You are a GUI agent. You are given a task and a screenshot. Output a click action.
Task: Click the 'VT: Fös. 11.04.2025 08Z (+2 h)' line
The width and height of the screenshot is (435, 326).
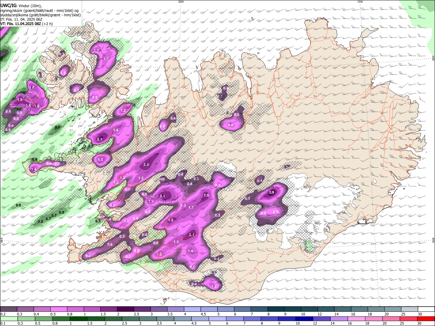(27, 24)
